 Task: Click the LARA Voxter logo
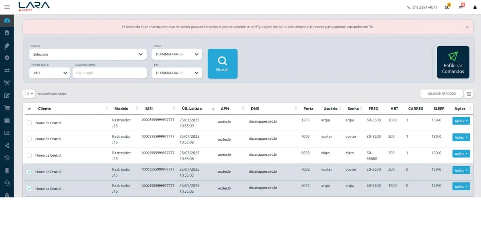tap(34, 6)
